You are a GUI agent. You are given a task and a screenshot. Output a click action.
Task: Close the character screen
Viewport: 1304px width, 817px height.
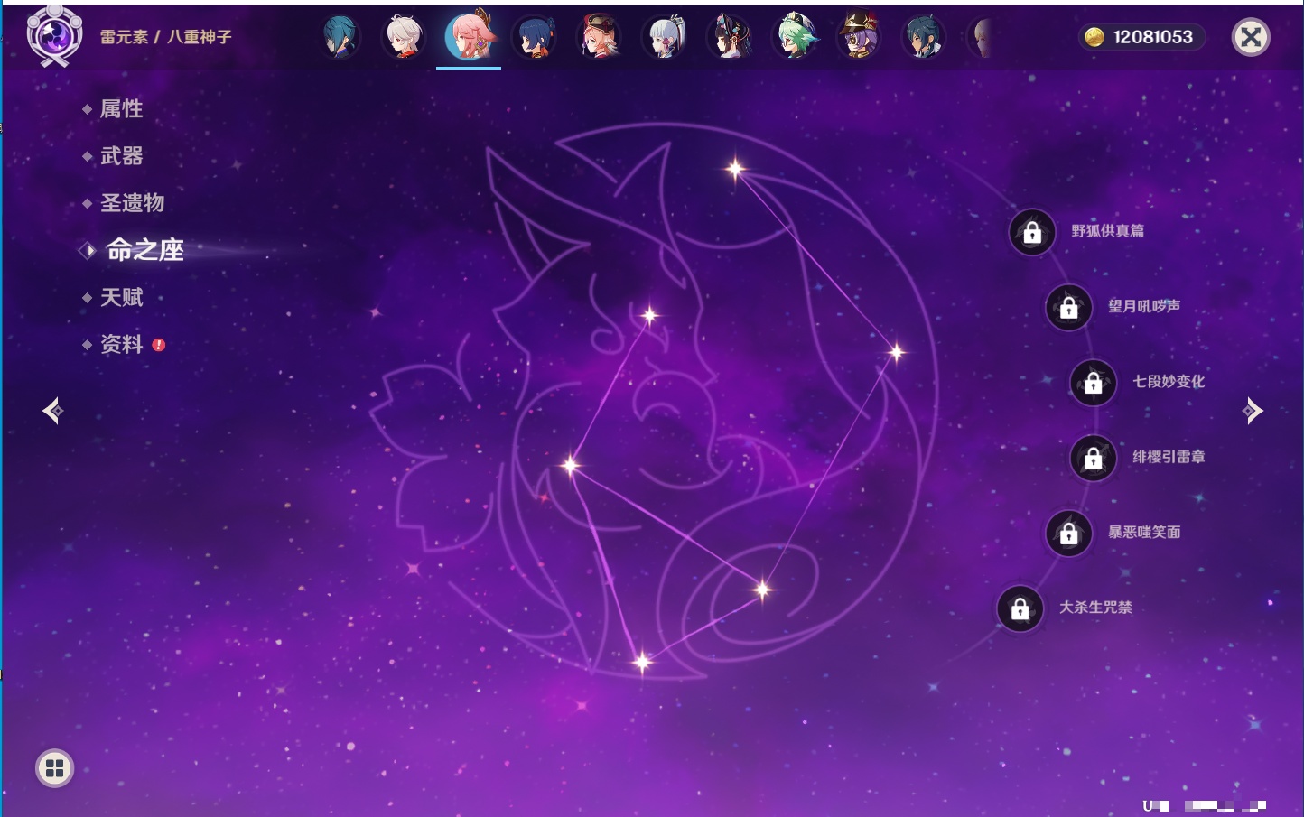[x=1251, y=37]
